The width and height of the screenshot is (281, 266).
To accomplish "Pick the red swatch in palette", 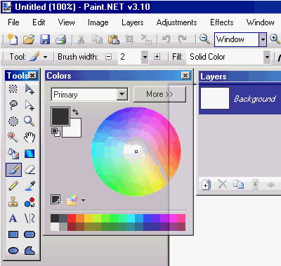I will (x=72, y=218).
